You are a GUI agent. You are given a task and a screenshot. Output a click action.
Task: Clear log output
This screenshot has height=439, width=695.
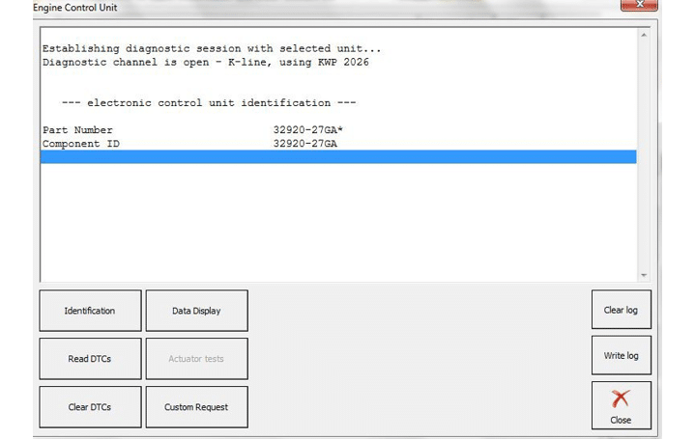coord(621,310)
